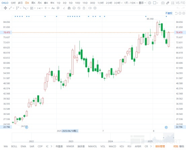Select the 年K yearly candlestick tab
Screen dimensions: 186x150
[52, 3]
